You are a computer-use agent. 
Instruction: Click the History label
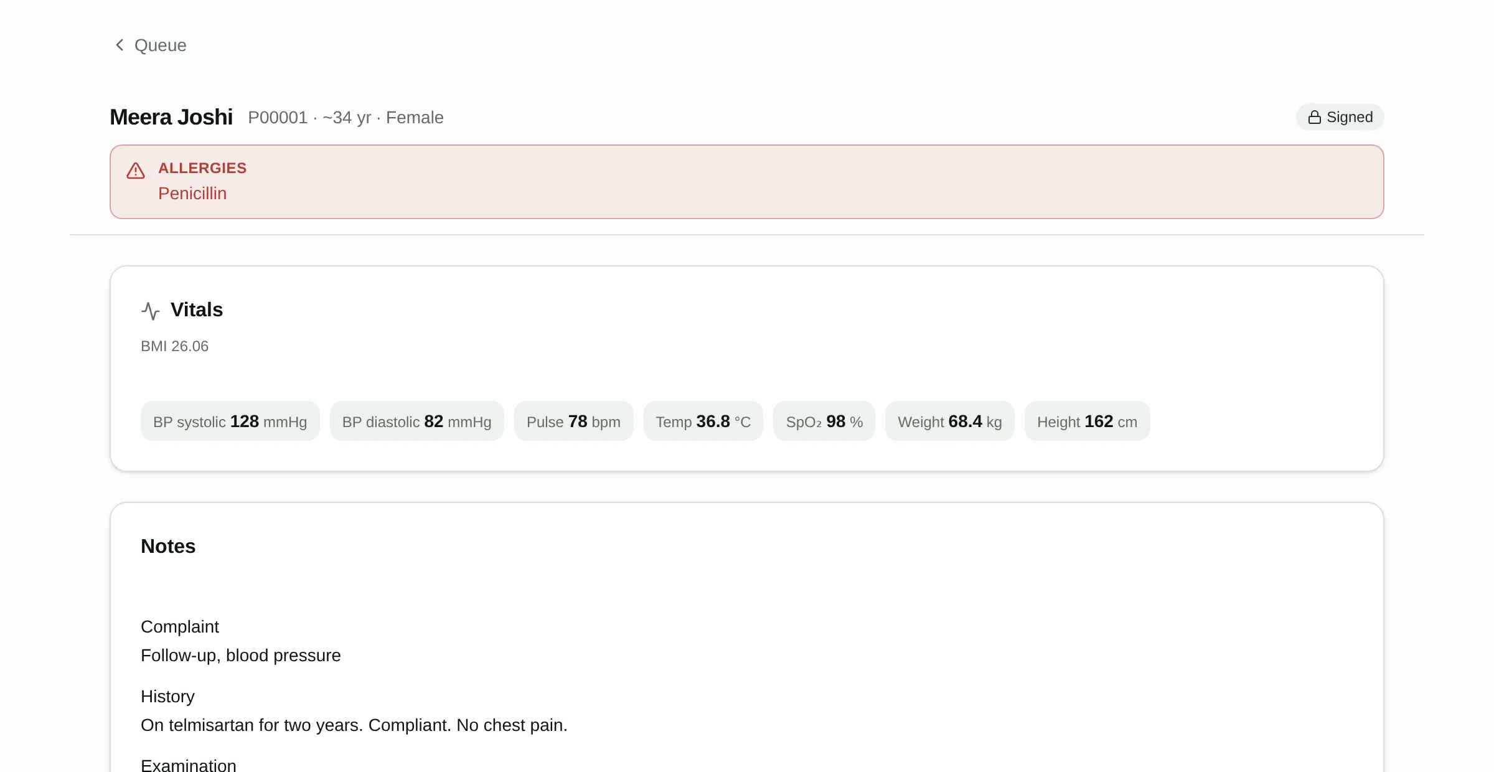(x=167, y=697)
